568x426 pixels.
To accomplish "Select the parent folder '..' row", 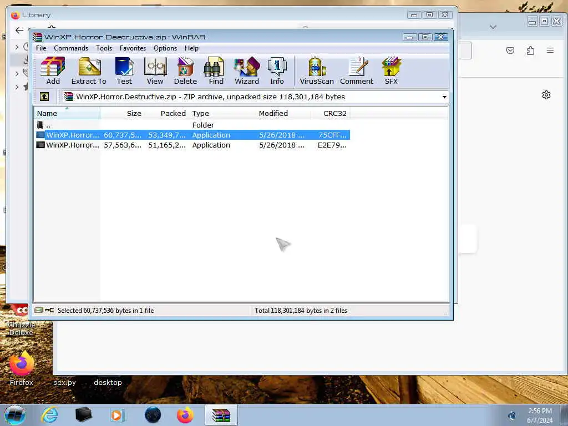I will 192,125.
